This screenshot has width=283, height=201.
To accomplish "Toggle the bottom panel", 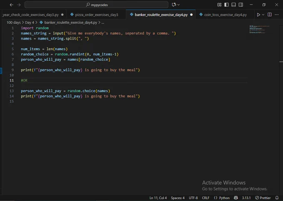I will [233, 5].
